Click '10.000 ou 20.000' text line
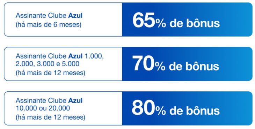This screenshot has width=255, height=129. [x=43, y=108]
